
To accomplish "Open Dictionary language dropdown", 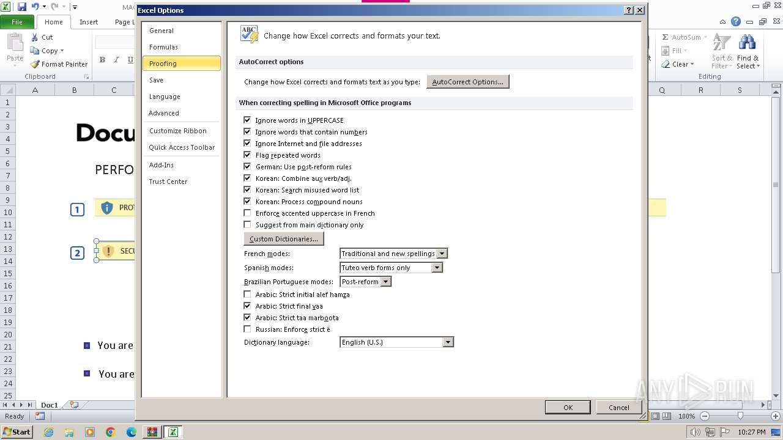I will click(x=448, y=342).
